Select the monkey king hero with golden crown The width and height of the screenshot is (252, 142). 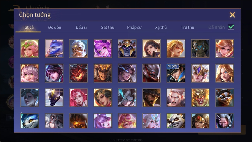tap(200, 98)
